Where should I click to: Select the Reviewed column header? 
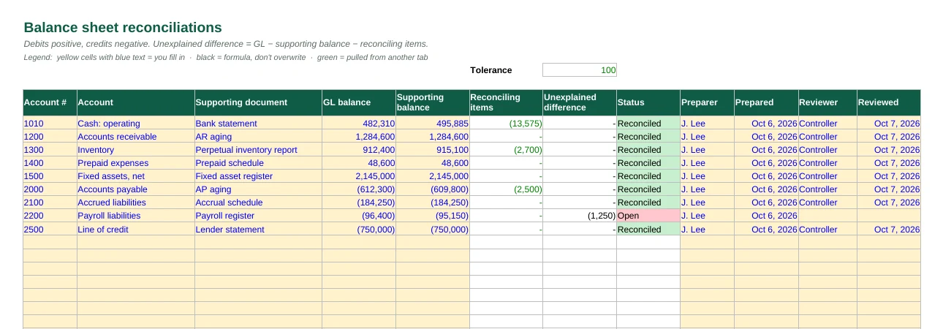(889, 102)
